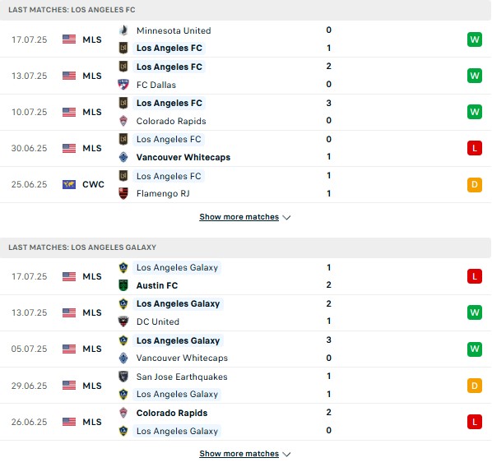Viewport: 492px width, 467px height.
Task: Click the red L badge for Vancouver match
Action: [x=475, y=148]
